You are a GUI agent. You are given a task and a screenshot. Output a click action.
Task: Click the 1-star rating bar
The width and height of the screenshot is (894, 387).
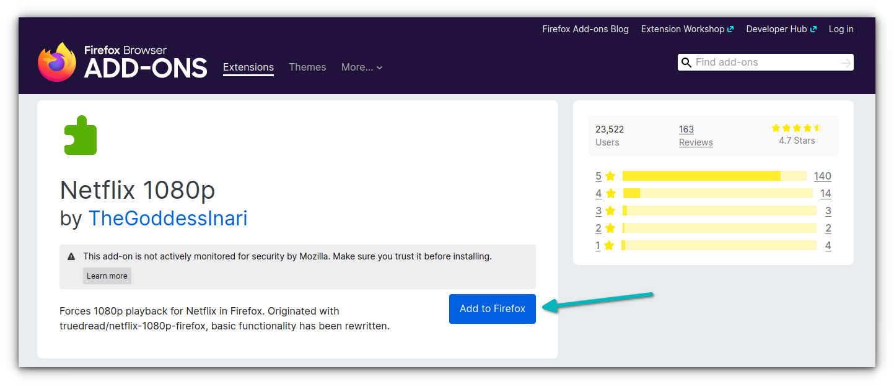point(719,245)
